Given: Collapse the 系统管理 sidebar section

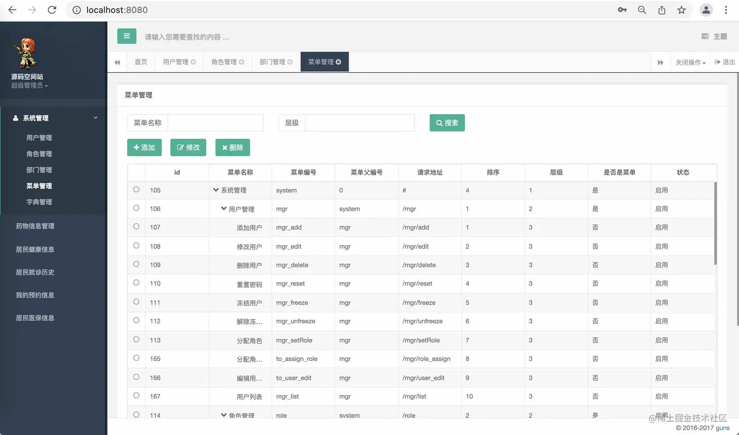Looking at the screenshot, I should (x=54, y=118).
